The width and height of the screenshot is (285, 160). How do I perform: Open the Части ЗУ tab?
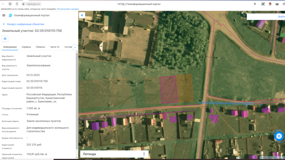[55, 47]
